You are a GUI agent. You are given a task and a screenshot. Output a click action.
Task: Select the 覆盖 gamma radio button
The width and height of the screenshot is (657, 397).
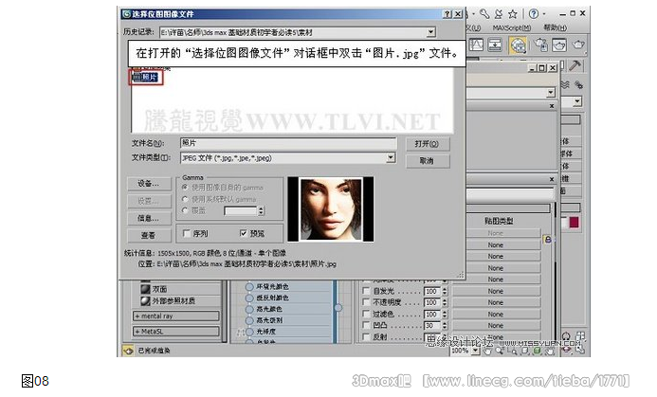[x=185, y=210]
